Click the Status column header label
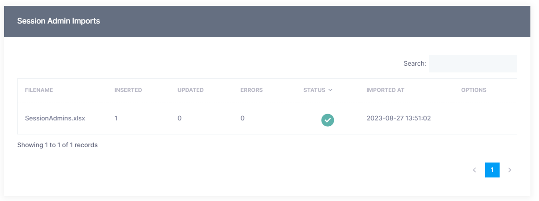This screenshot has width=539, height=201. click(314, 90)
